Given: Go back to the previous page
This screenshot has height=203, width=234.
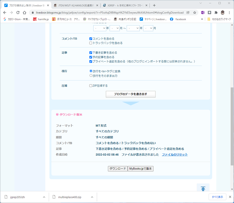Looking at the screenshot, I should coord(5,13).
